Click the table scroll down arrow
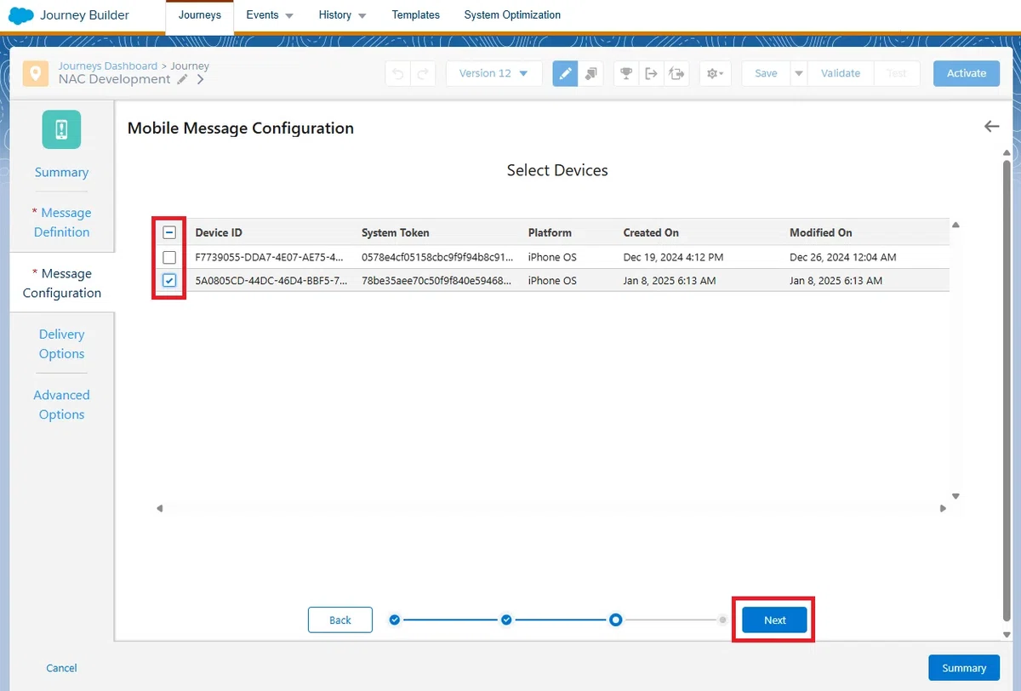 [x=955, y=496]
